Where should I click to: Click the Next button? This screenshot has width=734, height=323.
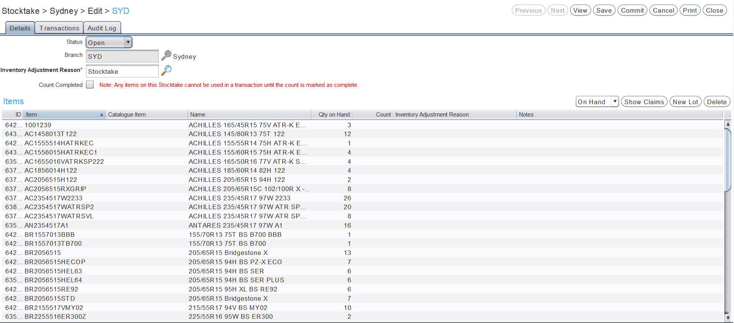[x=558, y=10]
